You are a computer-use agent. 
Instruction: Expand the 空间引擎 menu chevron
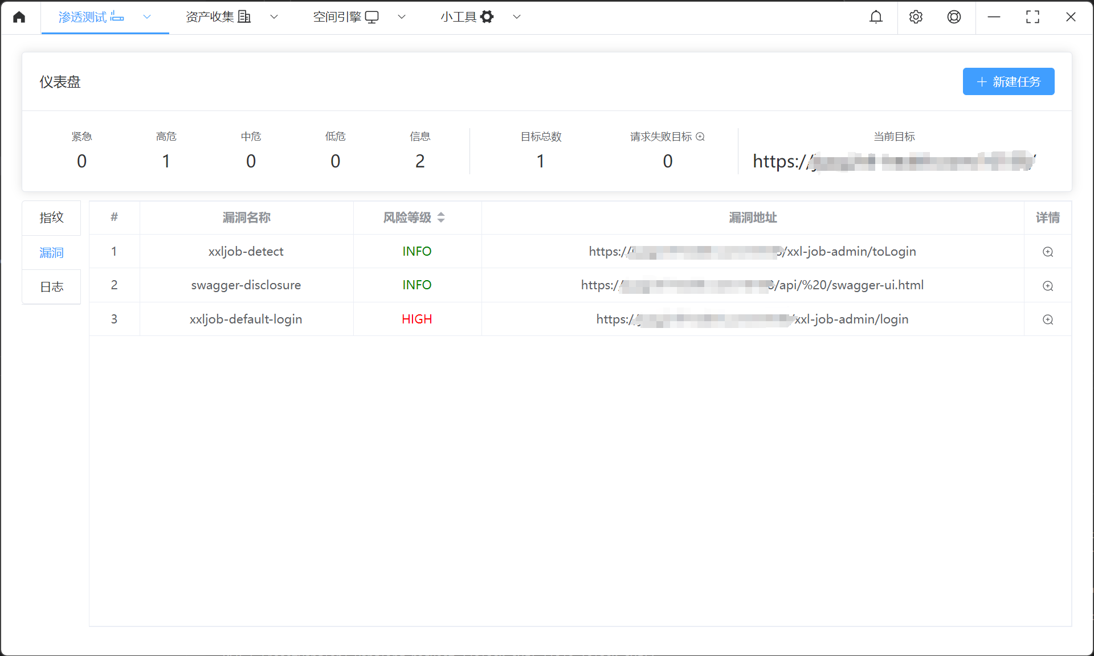point(402,17)
